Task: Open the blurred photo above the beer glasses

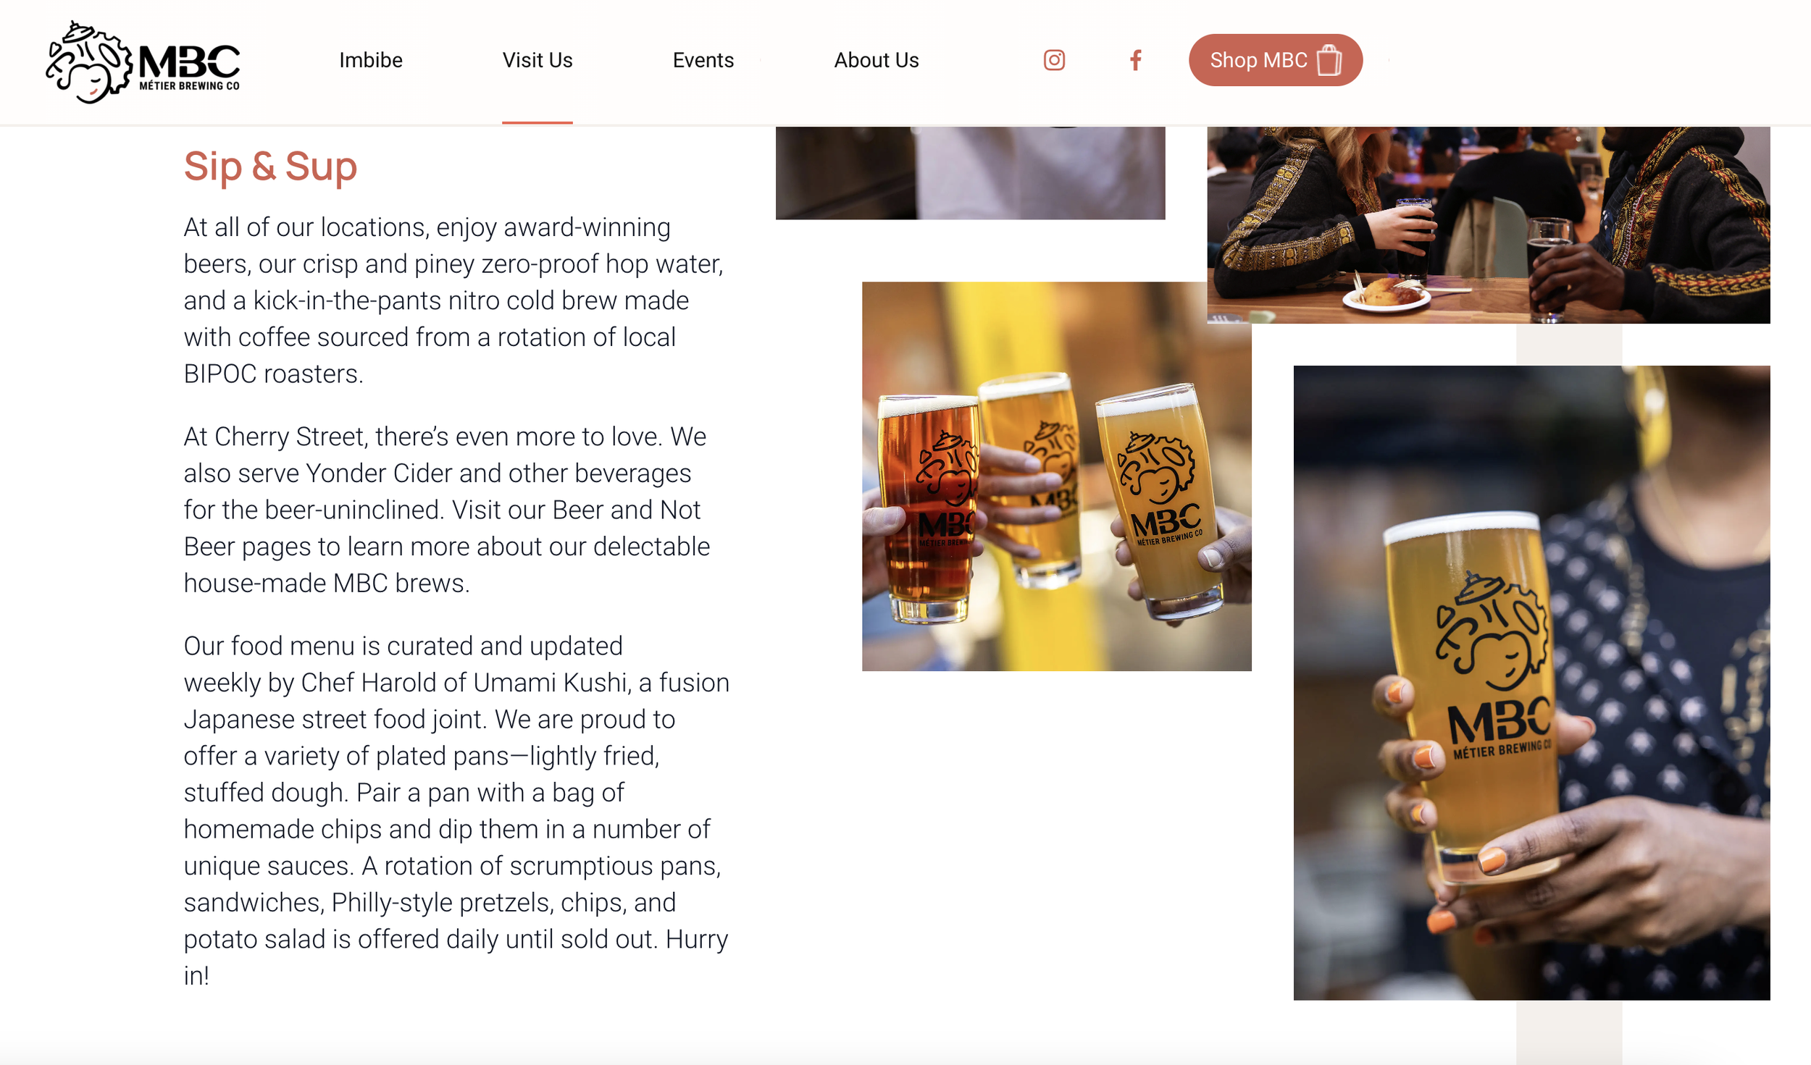Action: (x=970, y=173)
